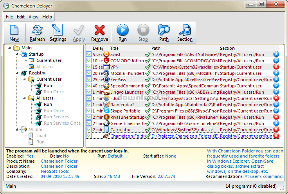Image resolution: width=288 pixels, height=194 pixels.
Task: Toggle the VPN row checkbox
Action: (89, 67)
